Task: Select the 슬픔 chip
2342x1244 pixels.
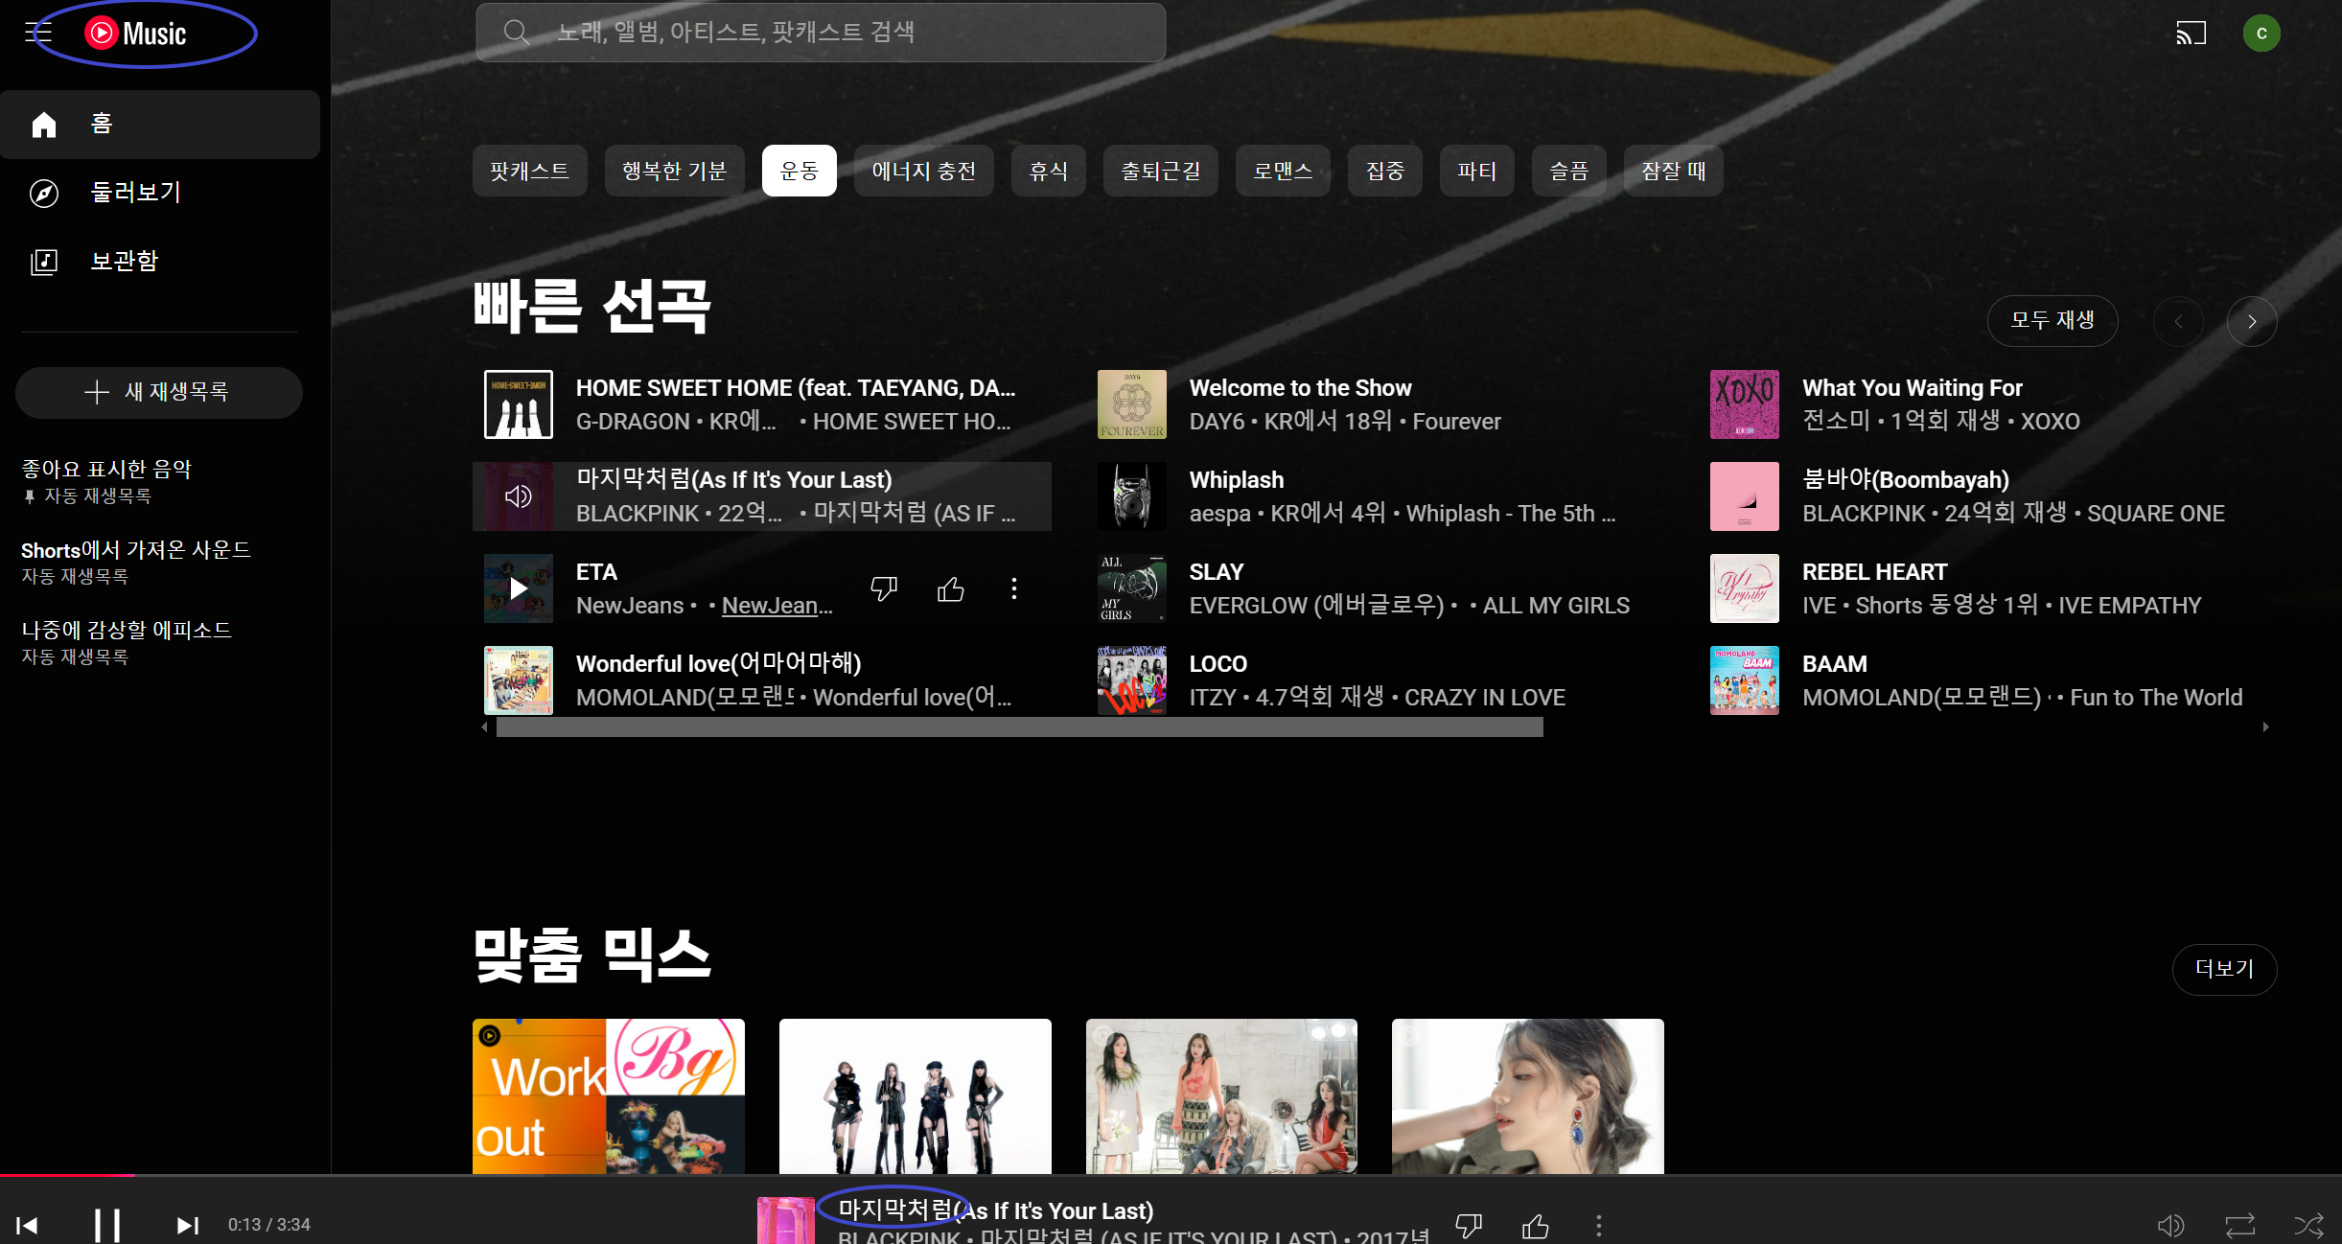Action: pyautogui.click(x=1569, y=171)
